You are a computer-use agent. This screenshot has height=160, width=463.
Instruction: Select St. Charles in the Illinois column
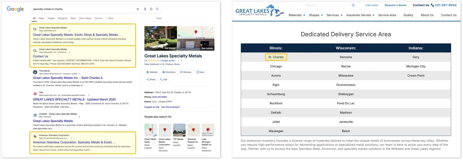click(x=276, y=57)
